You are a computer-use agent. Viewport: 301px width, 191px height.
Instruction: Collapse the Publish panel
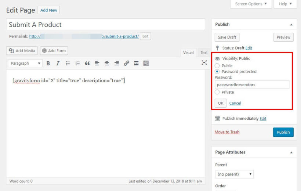tap(291, 25)
